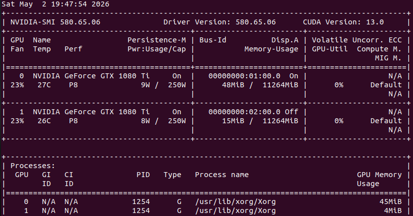Click the CI column header
The height and width of the screenshot is (216, 413).
68,175
